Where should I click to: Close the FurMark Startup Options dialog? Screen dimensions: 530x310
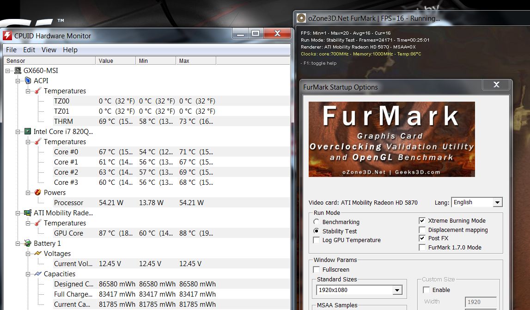(496, 85)
